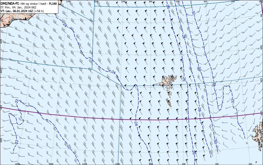Viewport: 263px width, 165px height.
Task: Click the '4W' longitude label on the top edge
Action: coord(205,1)
